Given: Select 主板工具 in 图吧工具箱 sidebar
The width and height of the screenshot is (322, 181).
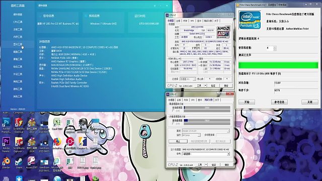Looking at the screenshot, I should pos(18,29).
